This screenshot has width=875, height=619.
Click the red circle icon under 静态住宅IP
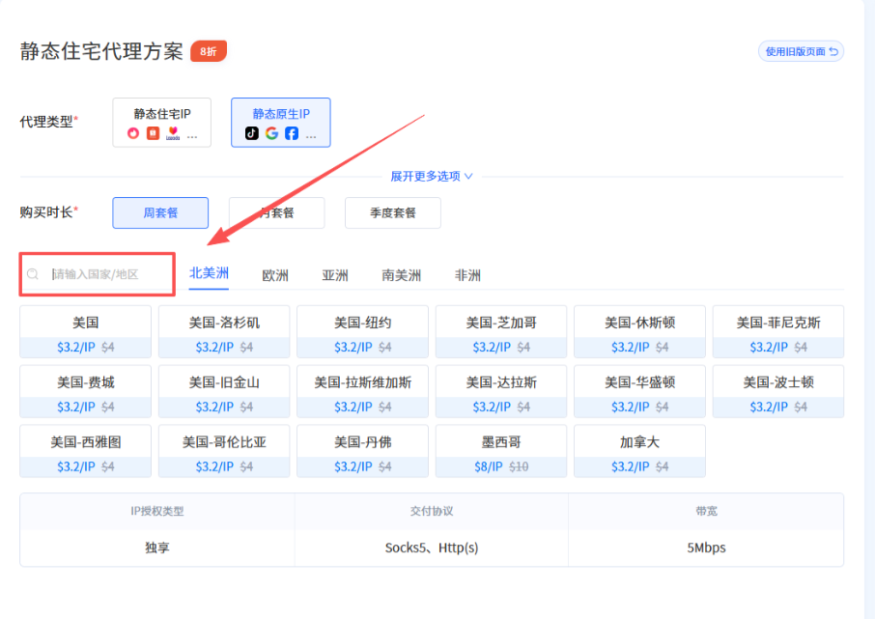133,133
